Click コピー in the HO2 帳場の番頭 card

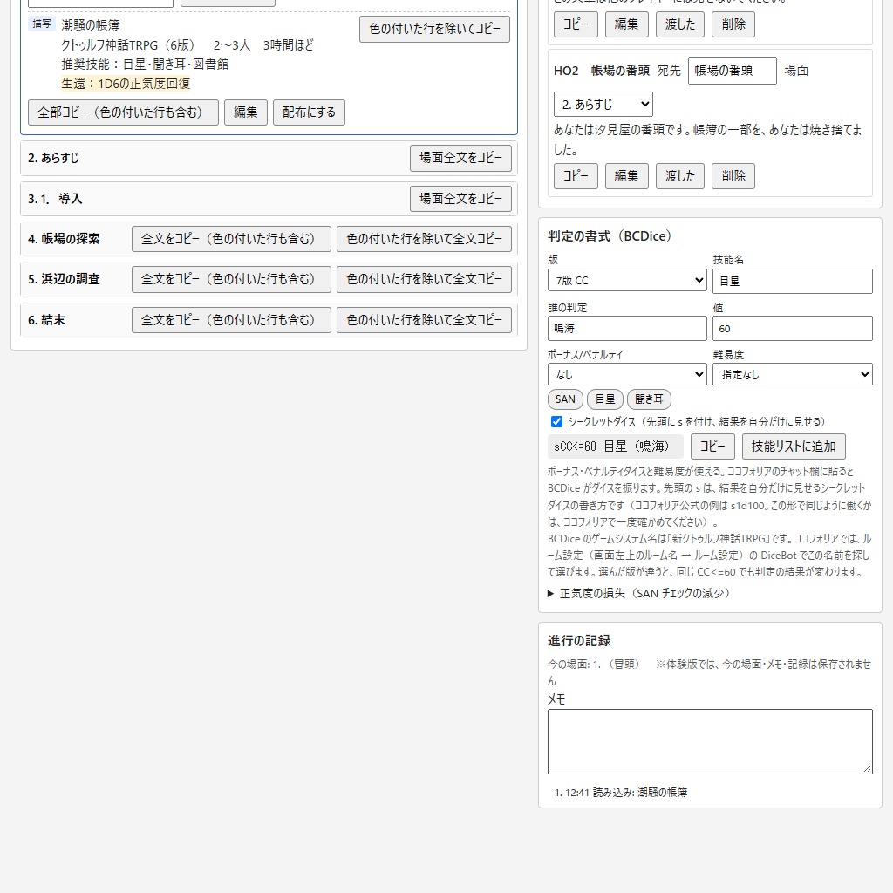point(576,176)
